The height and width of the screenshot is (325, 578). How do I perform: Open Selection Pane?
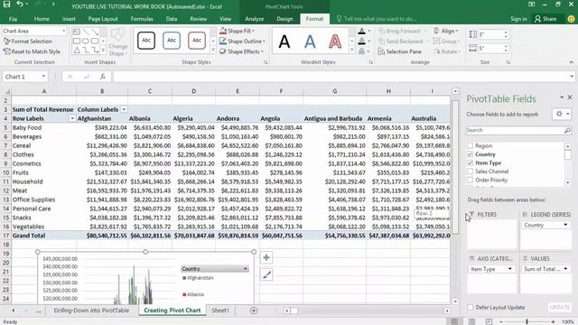click(x=399, y=52)
